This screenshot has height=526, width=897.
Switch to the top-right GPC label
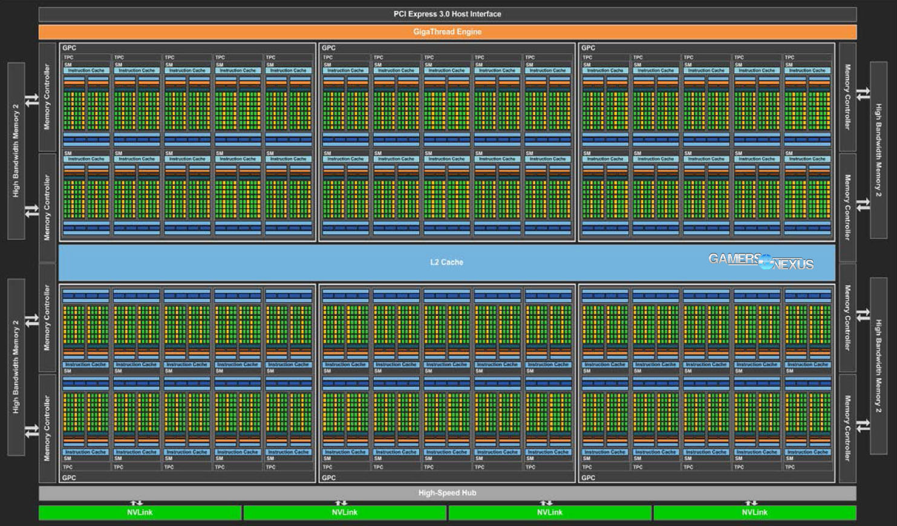click(x=587, y=47)
